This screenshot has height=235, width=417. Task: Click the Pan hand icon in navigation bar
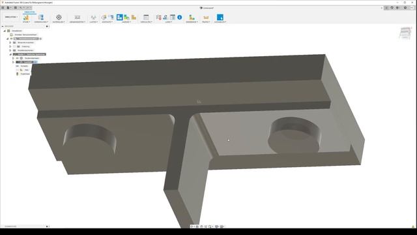point(201,227)
